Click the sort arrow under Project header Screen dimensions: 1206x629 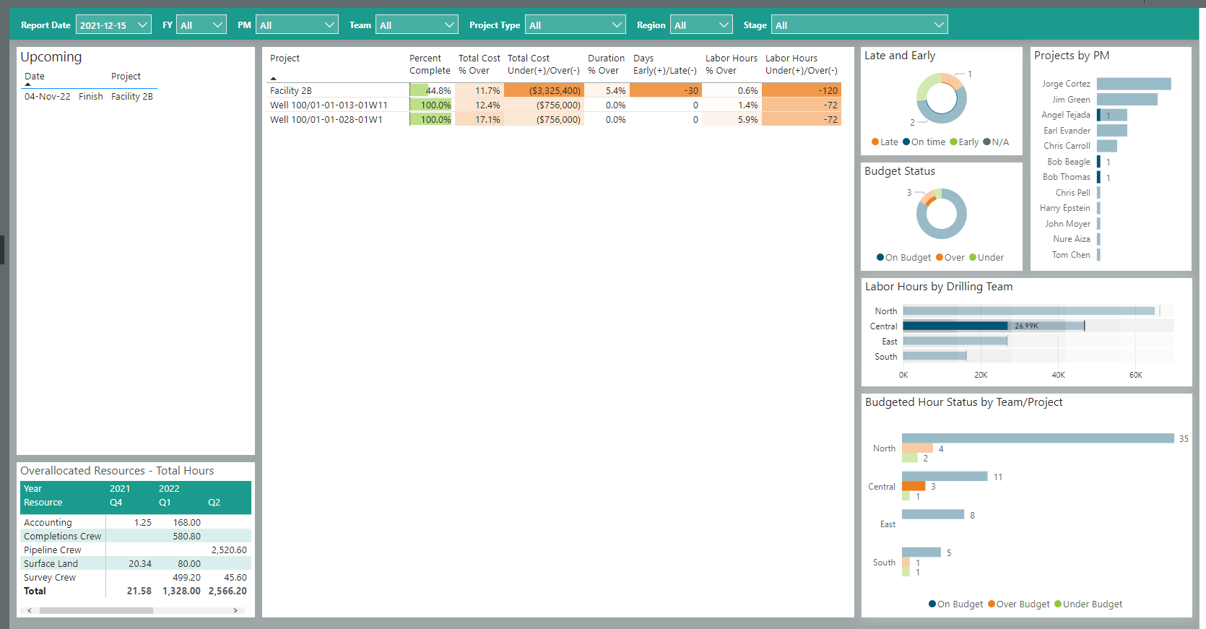click(274, 78)
